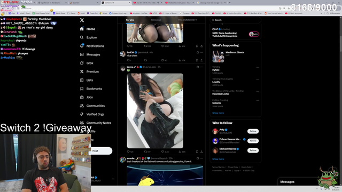Switch to the Following tab

coord(156,20)
